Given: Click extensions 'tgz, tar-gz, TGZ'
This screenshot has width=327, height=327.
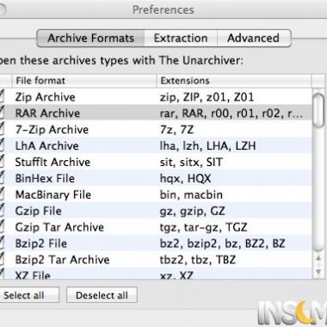Looking at the screenshot, I should click(x=203, y=227).
